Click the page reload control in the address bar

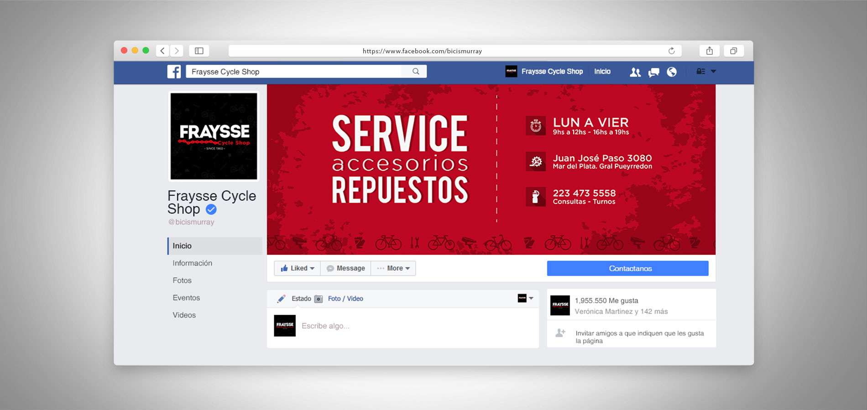pyautogui.click(x=671, y=51)
